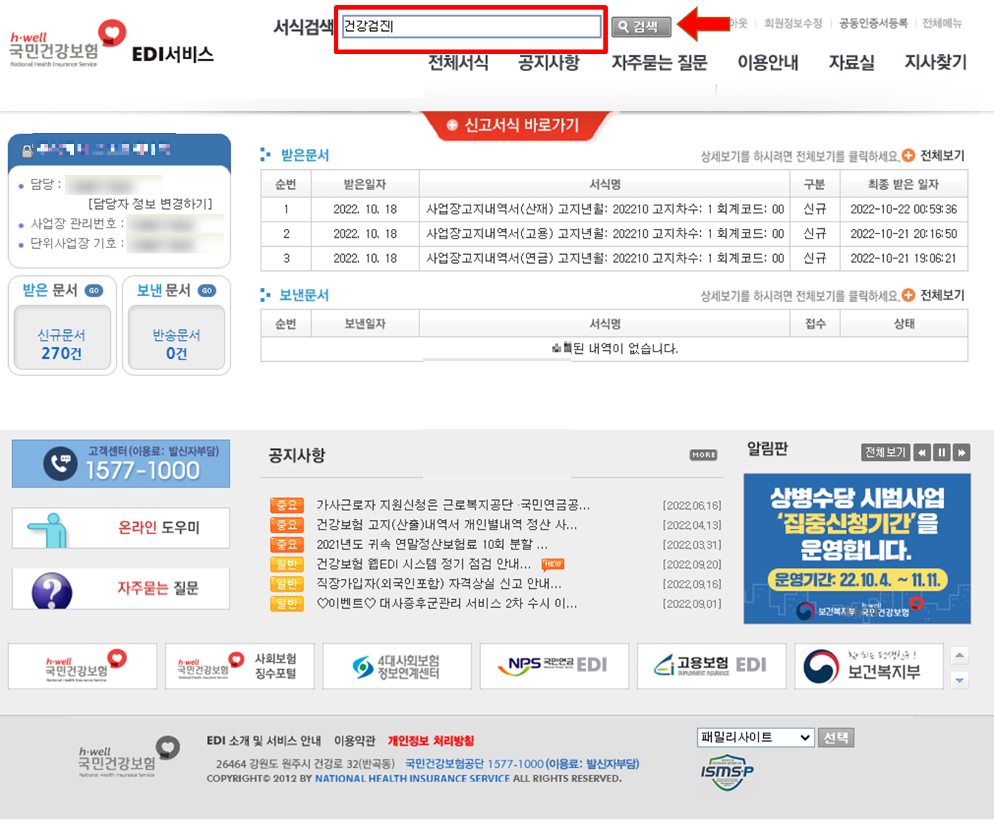Click the down arrow beside partner logos
The height and width of the screenshot is (831, 994).
960,680
